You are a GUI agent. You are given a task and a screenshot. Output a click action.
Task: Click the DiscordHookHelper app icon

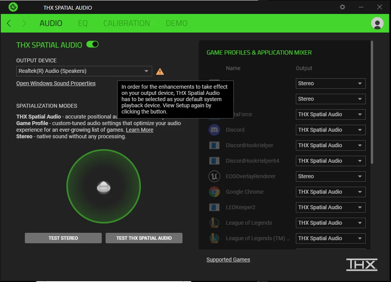coord(214,145)
